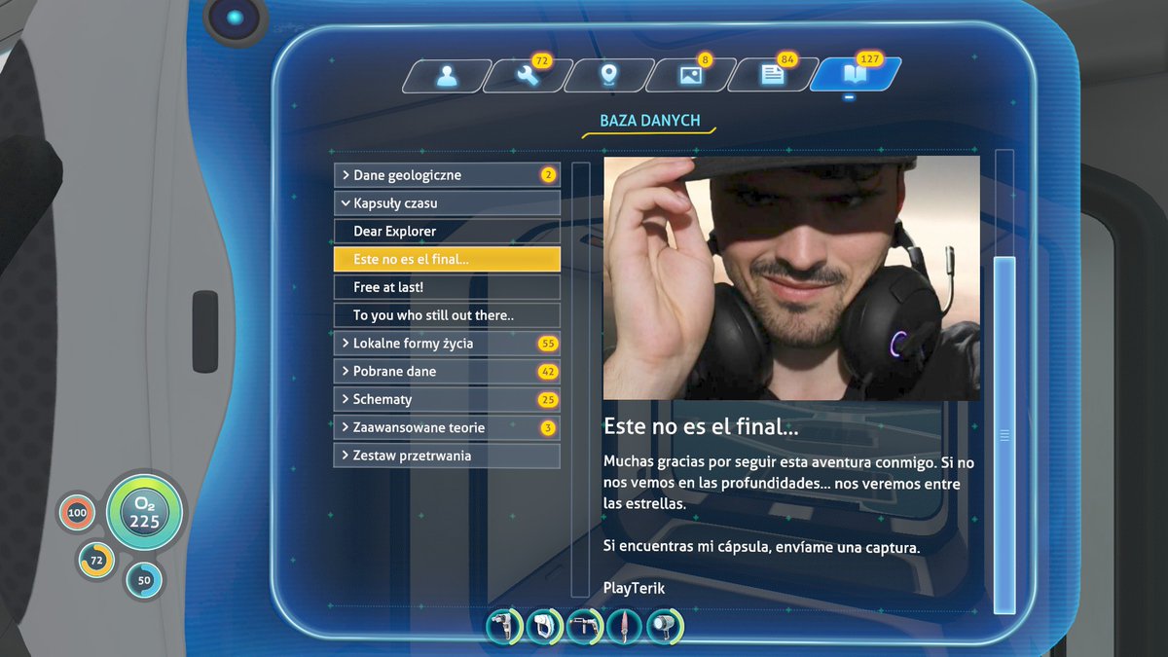Expand the Schematy category

point(447,400)
